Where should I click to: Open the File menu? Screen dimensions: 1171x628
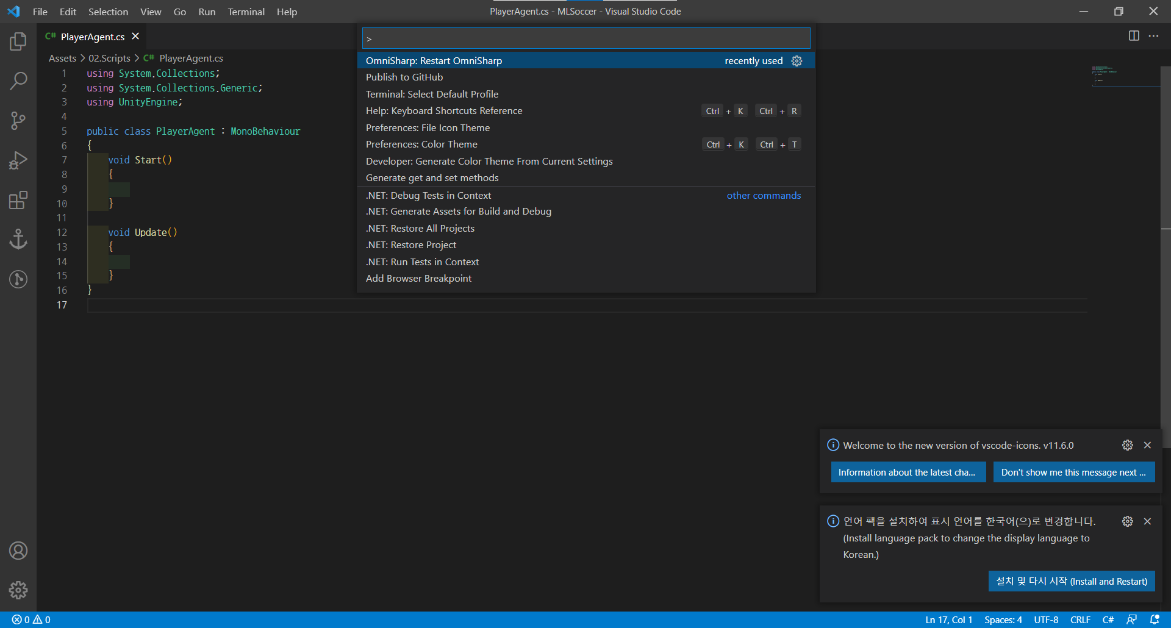pyautogui.click(x=40, y=12)
